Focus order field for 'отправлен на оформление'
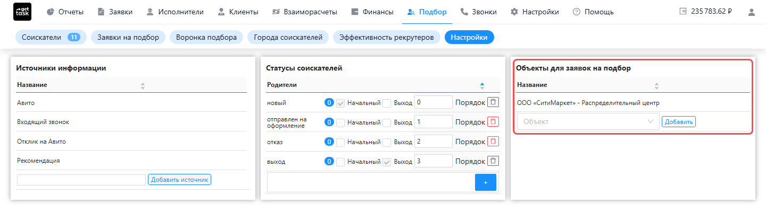Screen dimensions: 766x212 coord(433,122)
